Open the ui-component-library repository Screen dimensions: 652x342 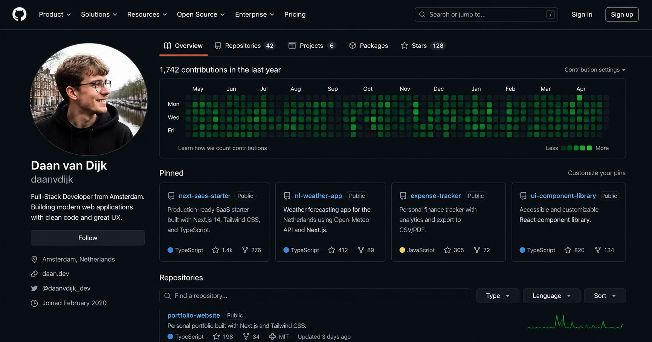pyautogui.click(x=563, y=196)
